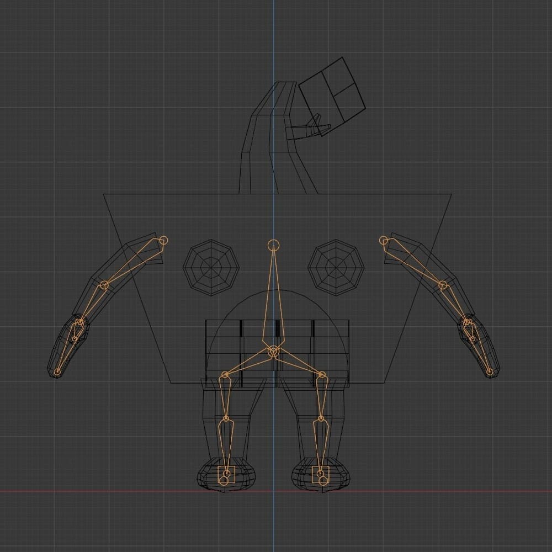Screen dimensions: 552x552
Task: Select the right shoe mesh
Action: (x=321, y=475)
